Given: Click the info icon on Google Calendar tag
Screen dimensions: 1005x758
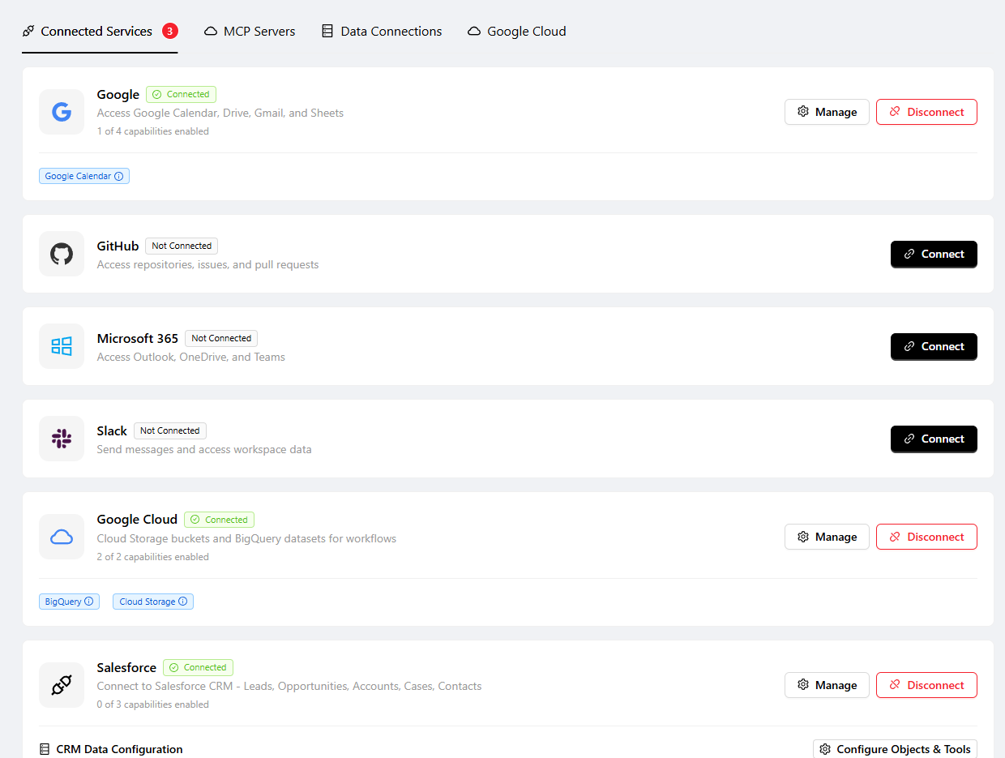Looking at the screenshot, I should [x=119, y=176].
